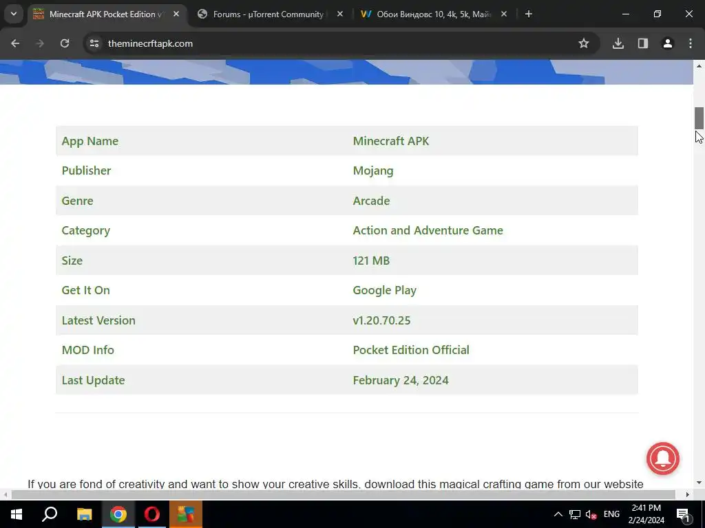
Task: Click the vertical scrollbar down arrow
Action: tap(699, 483)
